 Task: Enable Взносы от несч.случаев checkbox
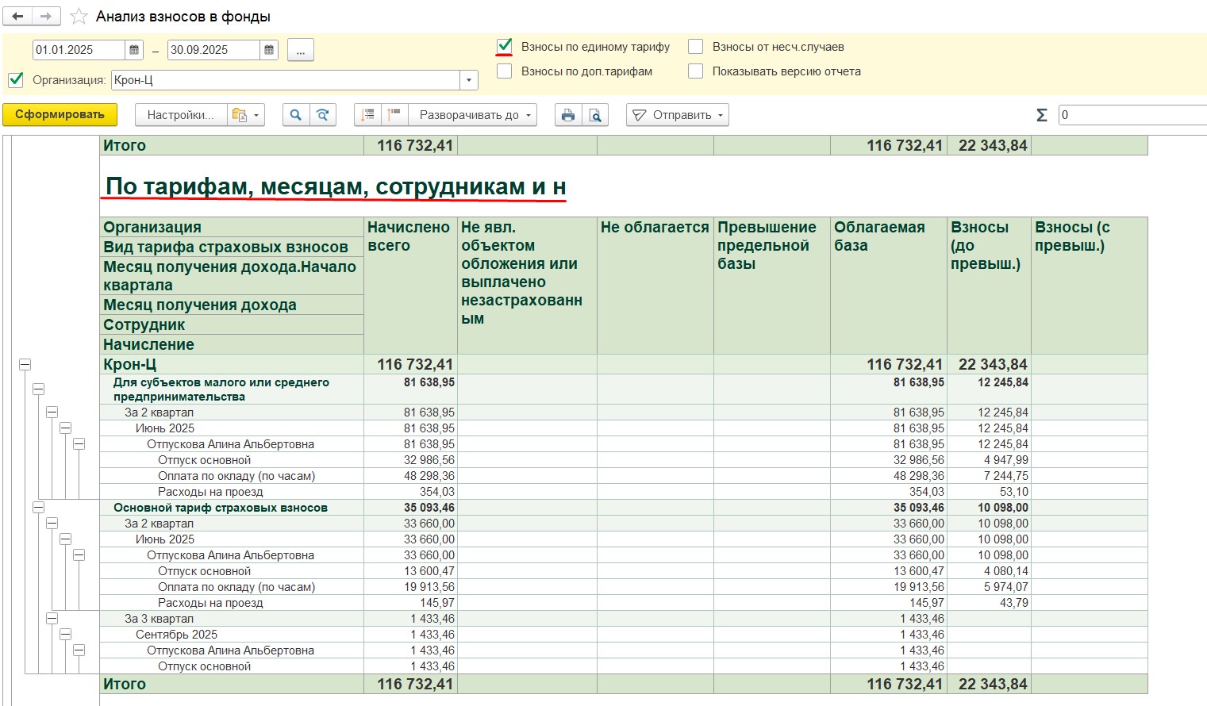click(695, 47)
